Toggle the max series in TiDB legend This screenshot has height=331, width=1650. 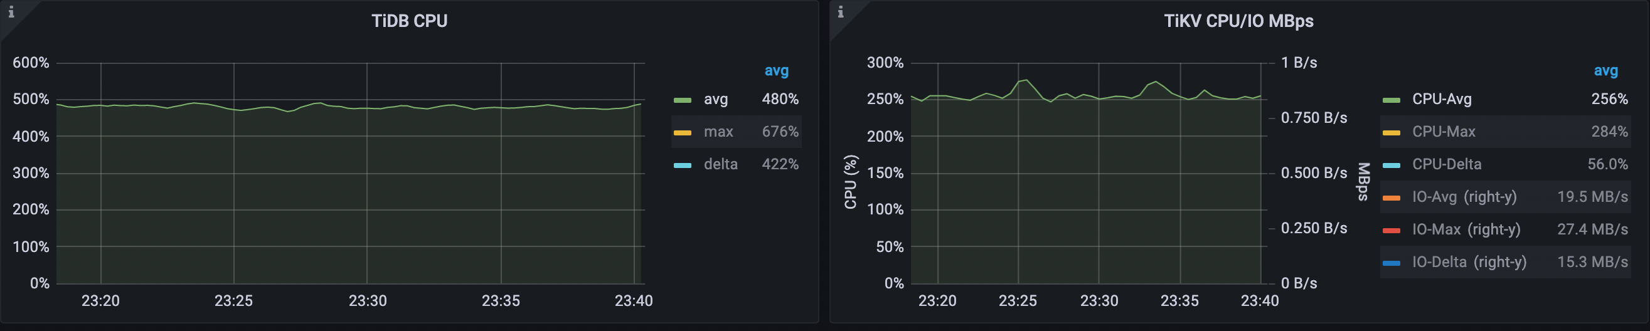pos(718,132)
